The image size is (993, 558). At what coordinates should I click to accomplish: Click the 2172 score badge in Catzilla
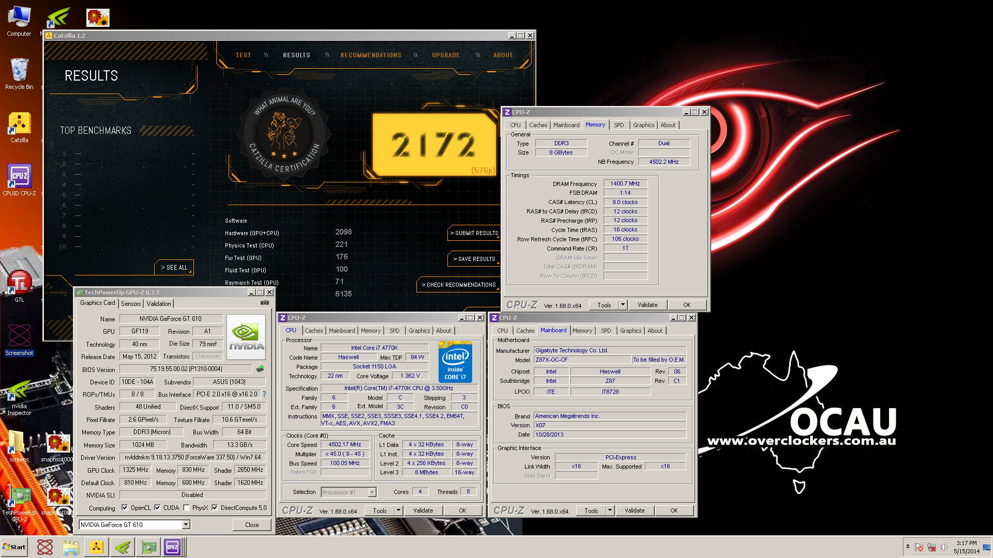(434, 144)
